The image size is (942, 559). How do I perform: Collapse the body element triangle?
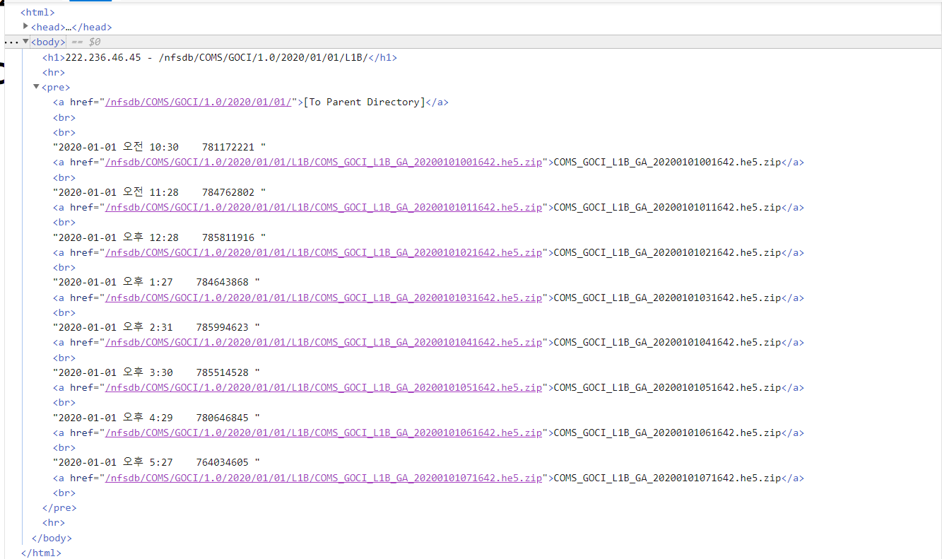pyautogui.click(x=26, y=42)
